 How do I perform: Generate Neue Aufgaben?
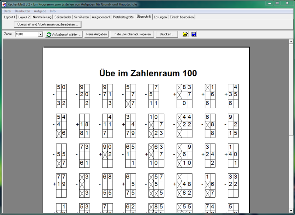tap(97, 34)
